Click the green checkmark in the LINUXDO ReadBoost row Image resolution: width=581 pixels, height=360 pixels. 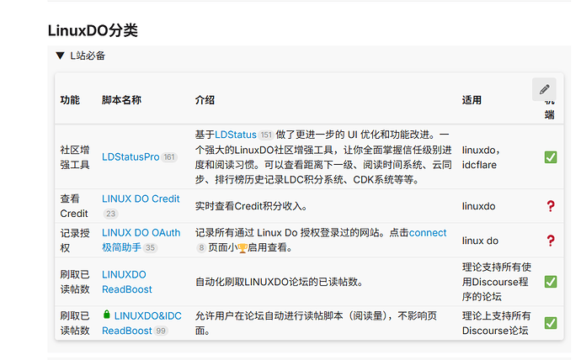pos(551,282)
